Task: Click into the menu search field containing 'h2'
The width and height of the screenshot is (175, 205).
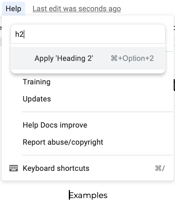Action: coord(88,34)
